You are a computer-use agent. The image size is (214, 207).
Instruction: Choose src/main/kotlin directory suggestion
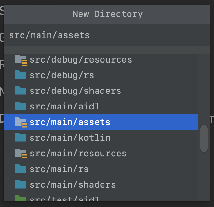tap(101, 138)
